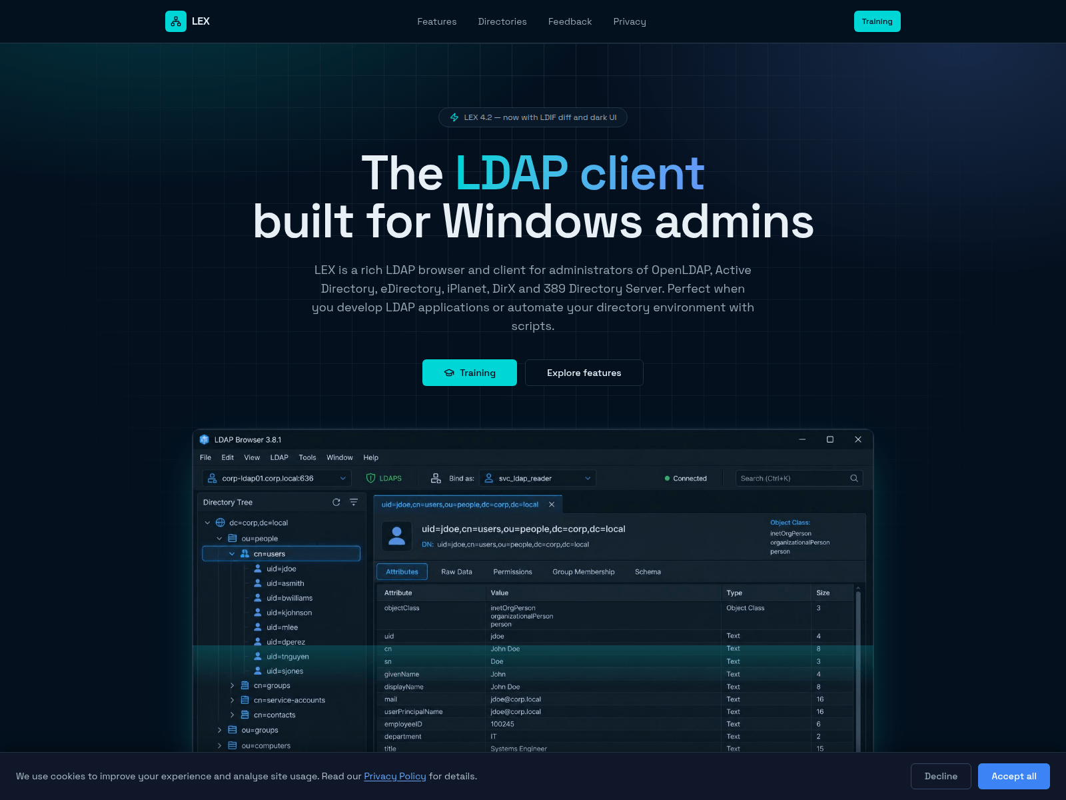Image resolution: width=1066 pixels, height=800 pixels.
Task: Open the svc_ldap_reader bind dropdown
Action: [x=537, y=478]
